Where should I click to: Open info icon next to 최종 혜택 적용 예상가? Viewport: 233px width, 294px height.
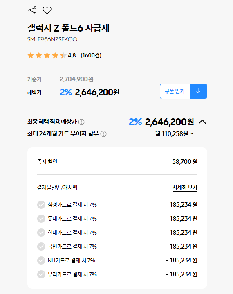pos(81,122)
